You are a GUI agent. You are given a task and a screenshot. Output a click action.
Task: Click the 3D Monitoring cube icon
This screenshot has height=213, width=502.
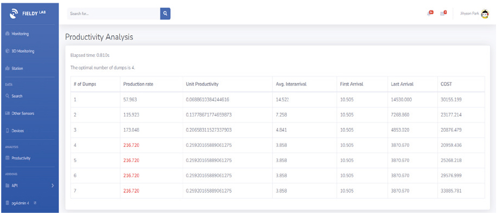coord(8,51)
